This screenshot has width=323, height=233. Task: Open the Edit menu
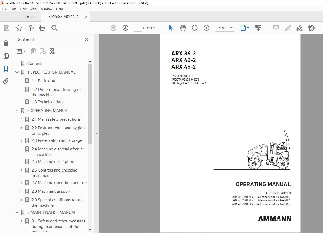pos(13,9)
